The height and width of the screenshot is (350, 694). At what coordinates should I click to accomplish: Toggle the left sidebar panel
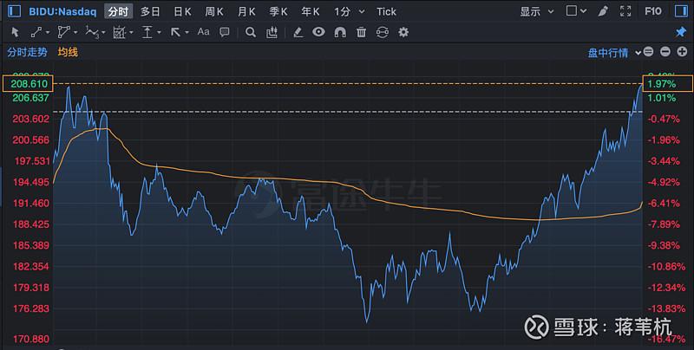click(x=10, y=11)
